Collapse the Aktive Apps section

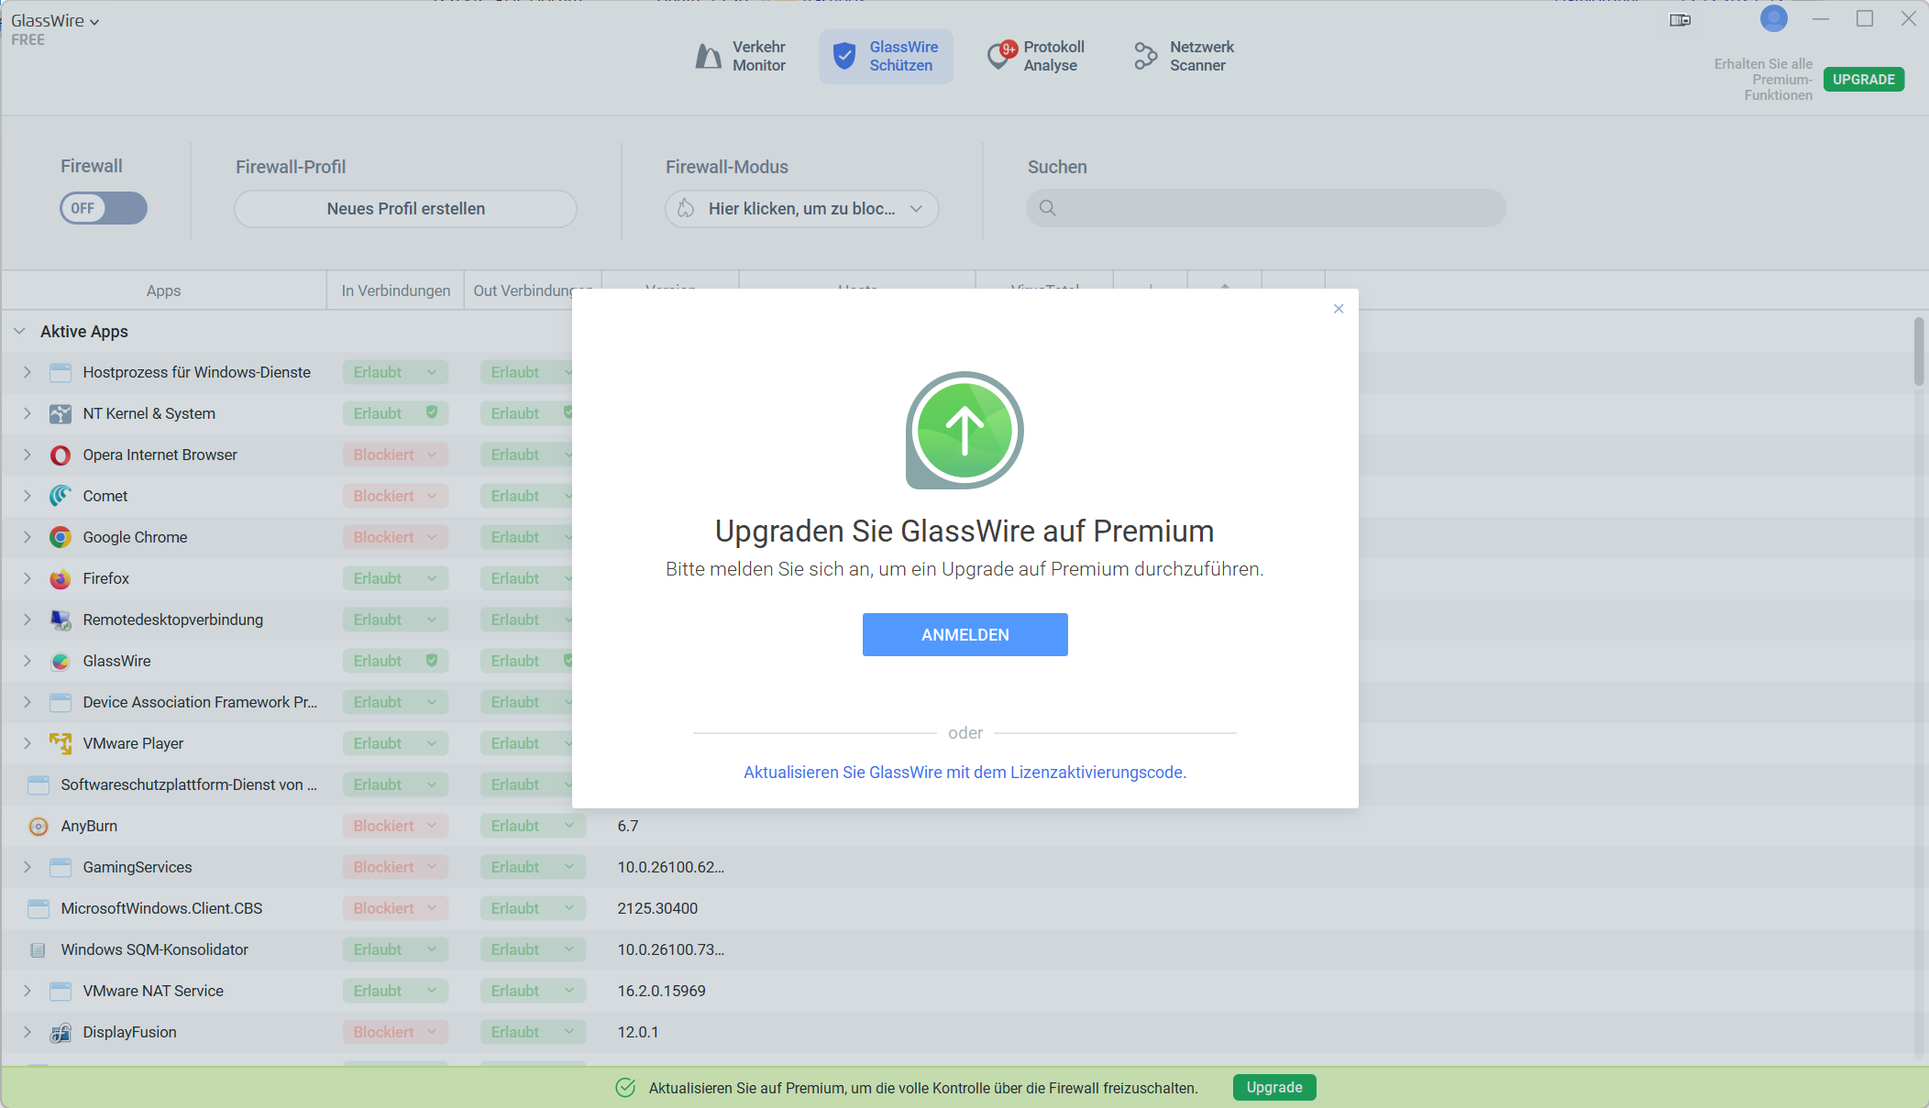[19, 332]
